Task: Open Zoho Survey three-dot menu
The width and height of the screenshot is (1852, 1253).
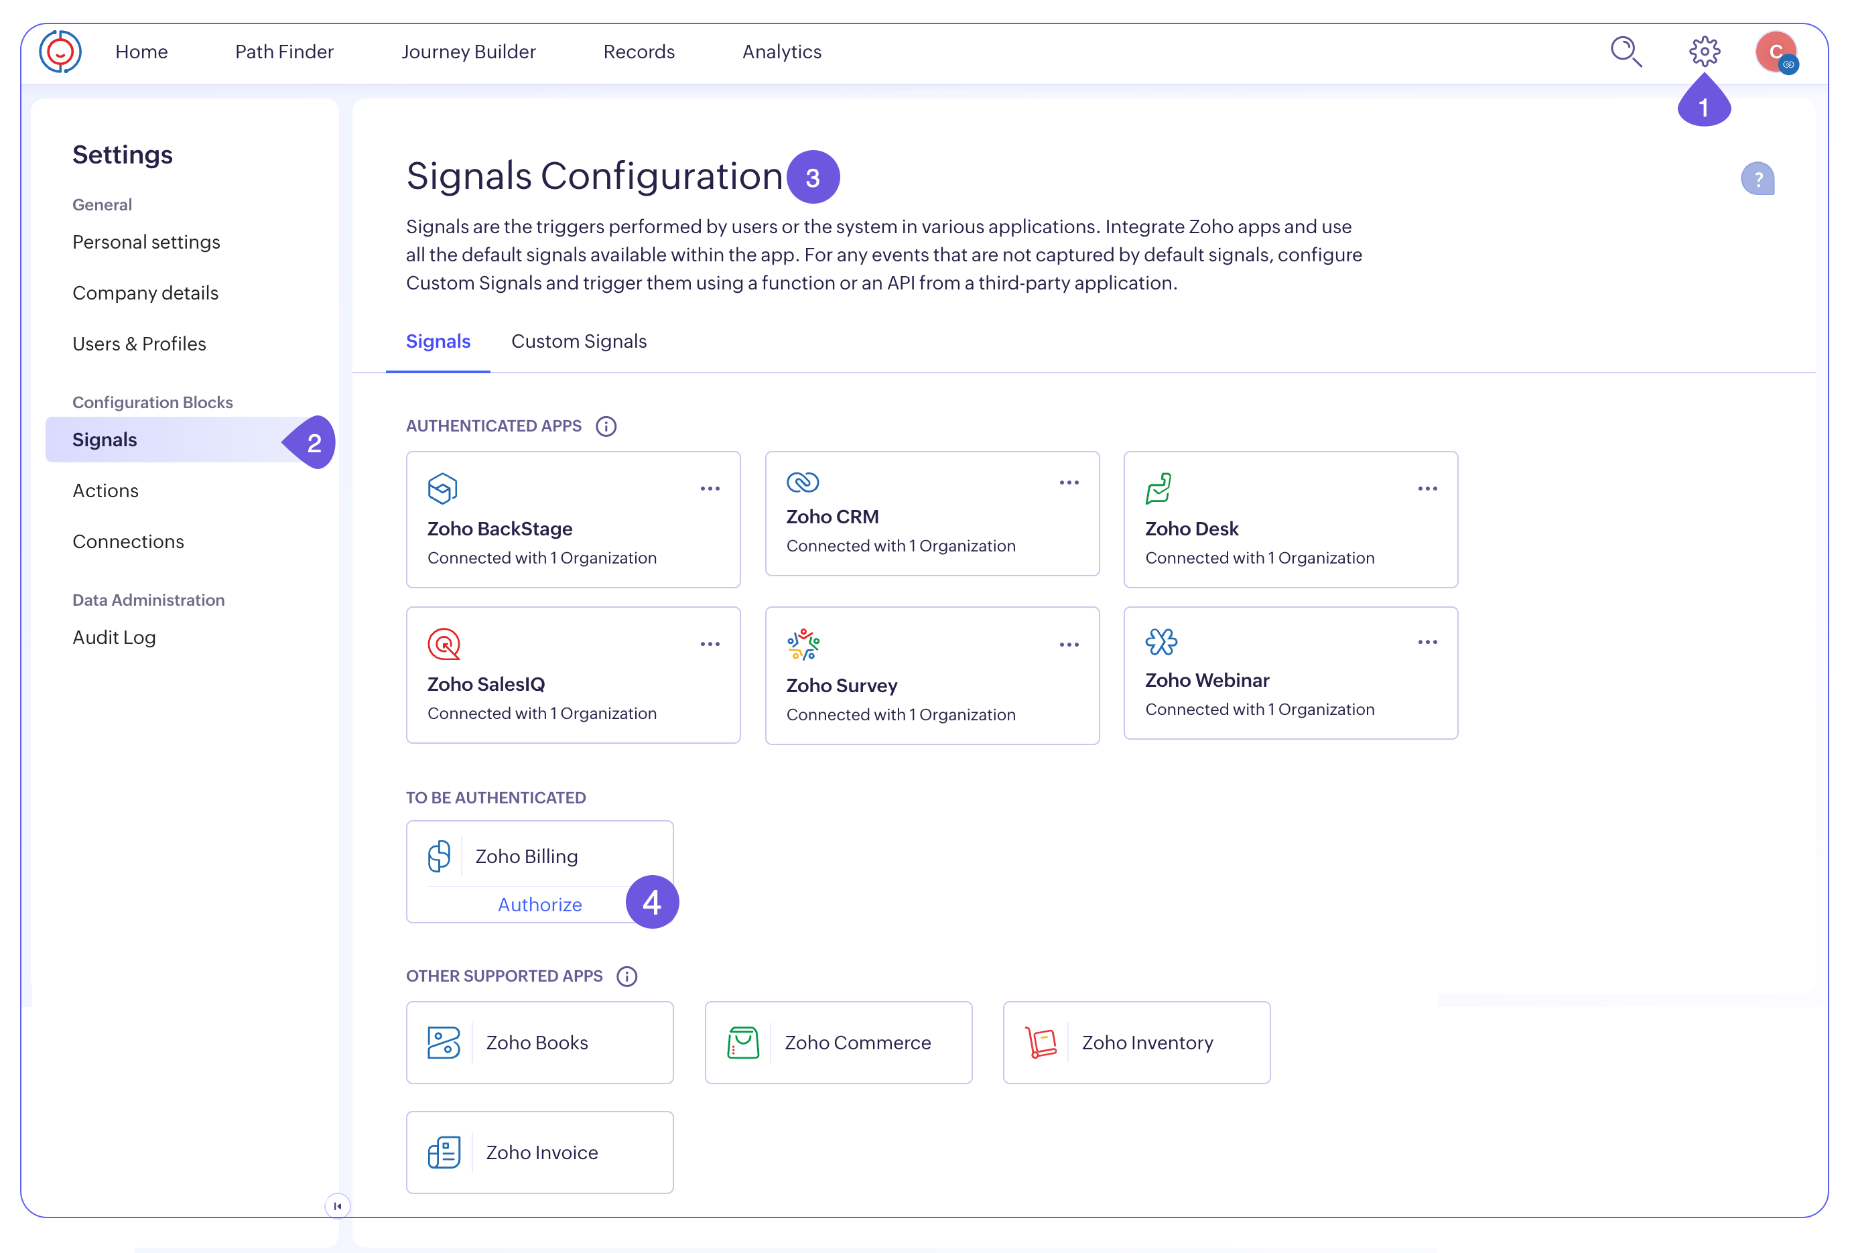Action: point(1069,645)
